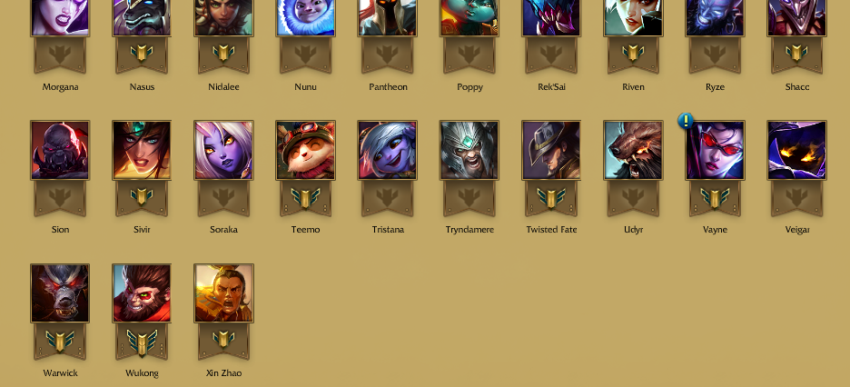Click the Morgana name label
The height and width of the screenshot is (387, 850).
click(x=60, y=86)
